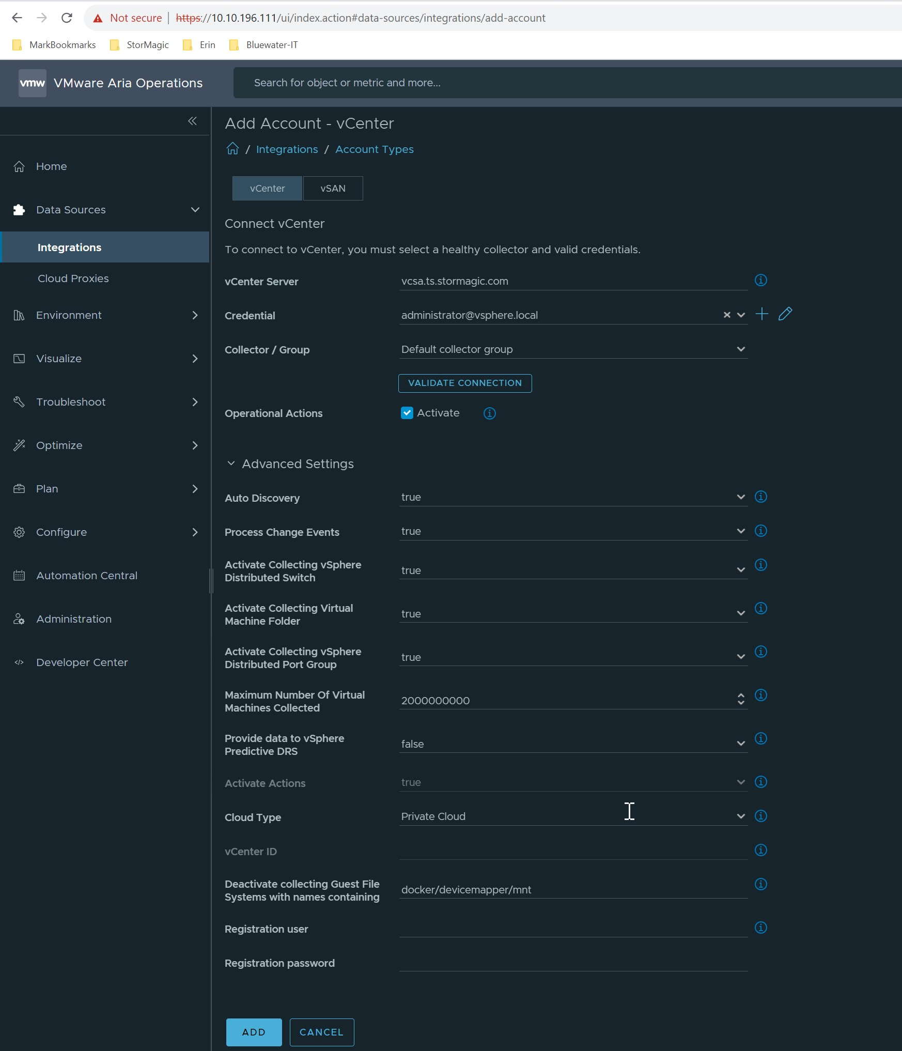Viewport: 902px width, 1051px height.
Task: Click the Not secure warning icon
Action: 98,18
